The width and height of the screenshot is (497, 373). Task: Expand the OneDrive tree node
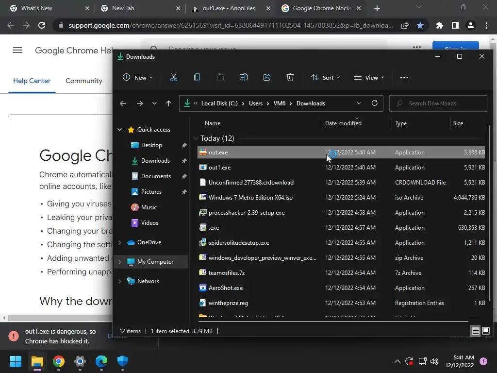(x=120, y=242)
